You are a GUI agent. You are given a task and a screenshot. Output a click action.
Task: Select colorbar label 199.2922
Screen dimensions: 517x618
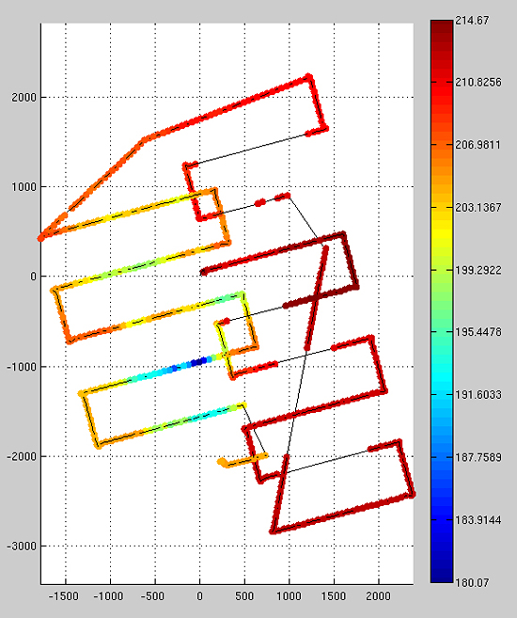478,270
